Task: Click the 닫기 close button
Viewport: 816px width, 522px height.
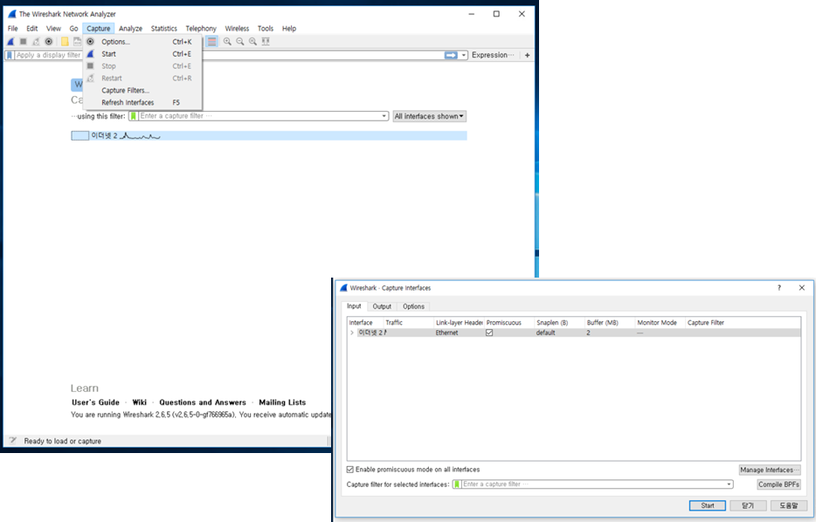Action: point(748,505)
